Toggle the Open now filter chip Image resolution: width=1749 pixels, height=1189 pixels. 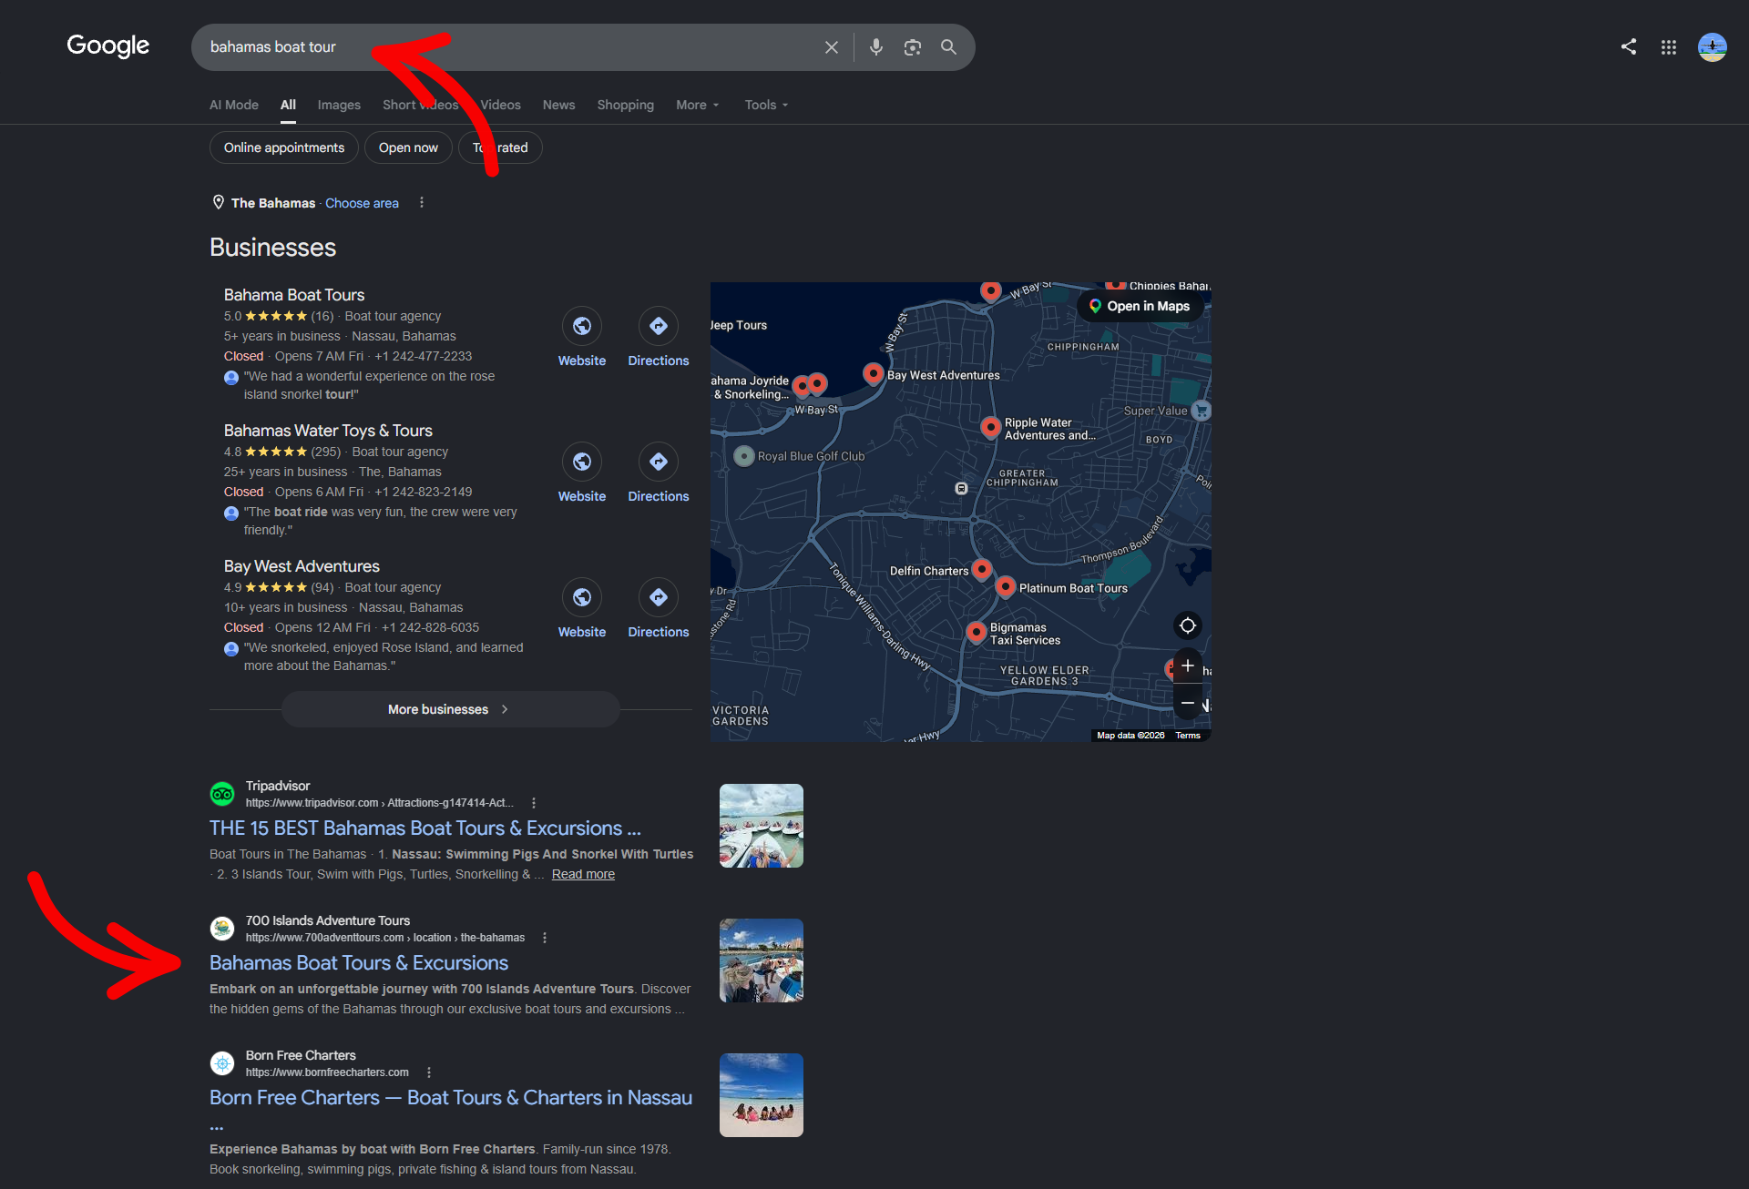pos(408,147)
